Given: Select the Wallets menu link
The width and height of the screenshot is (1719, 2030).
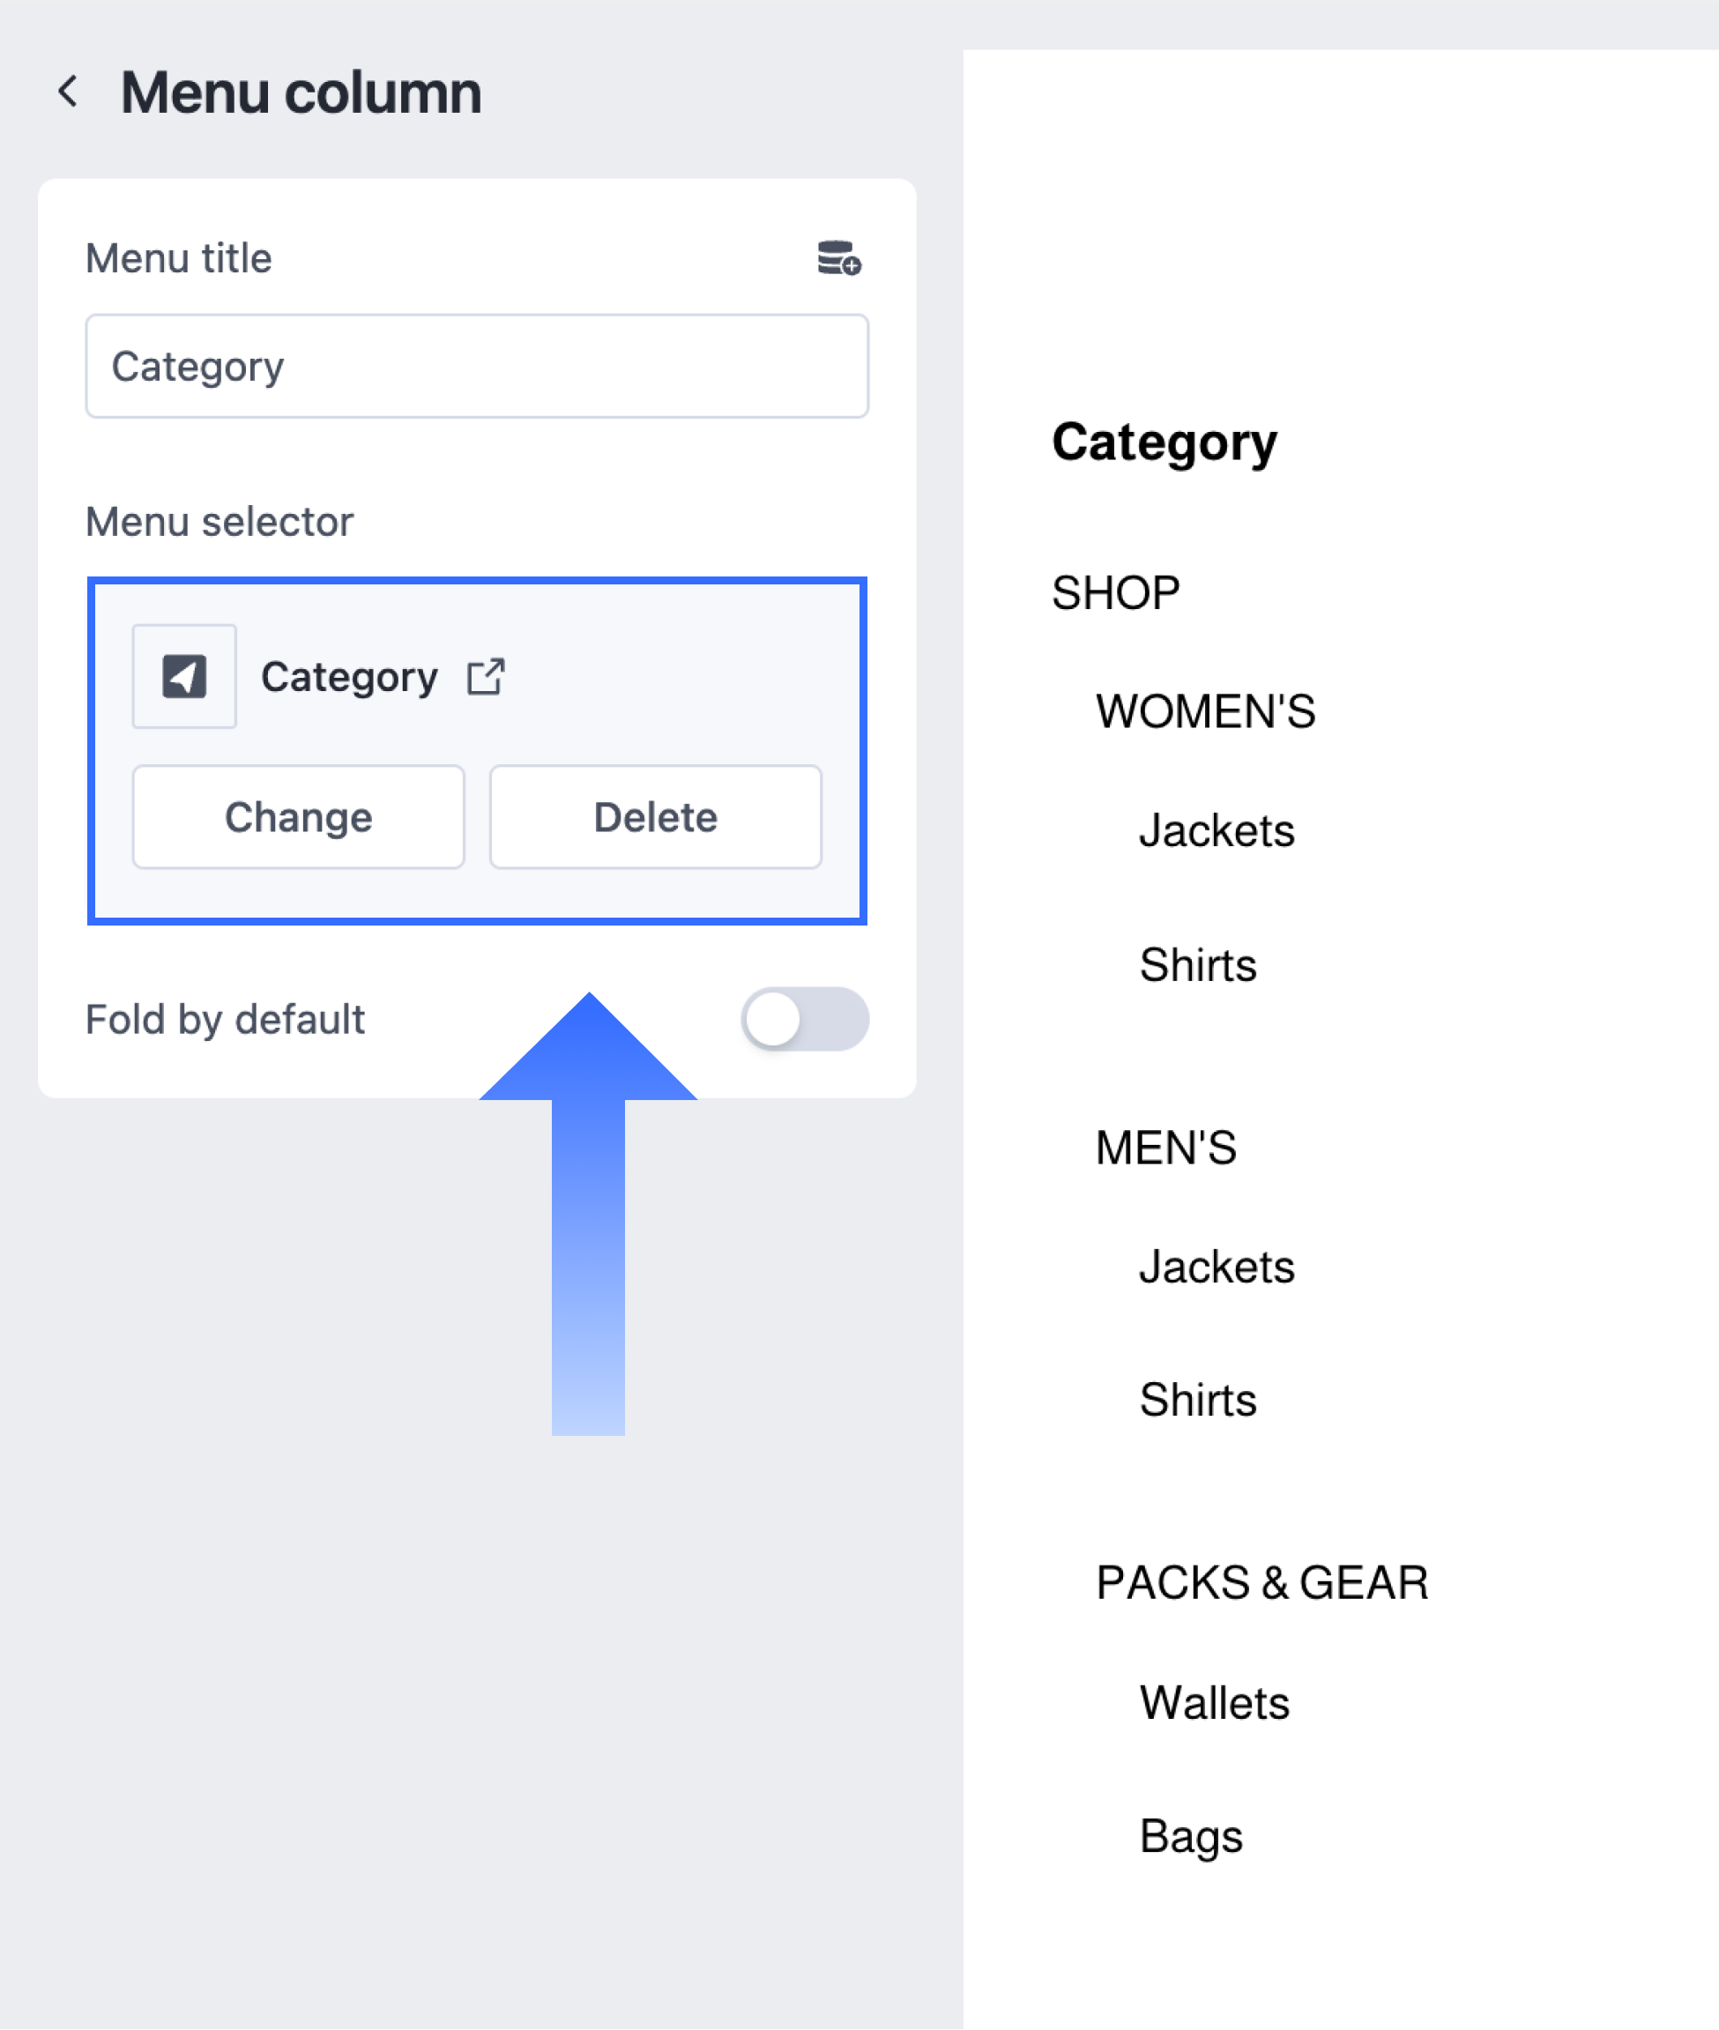Looking at the screenshot, I should [x=1214, y=1704].
